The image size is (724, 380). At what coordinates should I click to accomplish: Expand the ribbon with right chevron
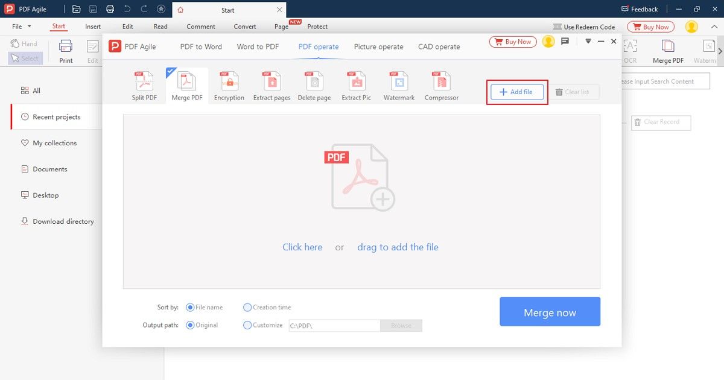720,51
